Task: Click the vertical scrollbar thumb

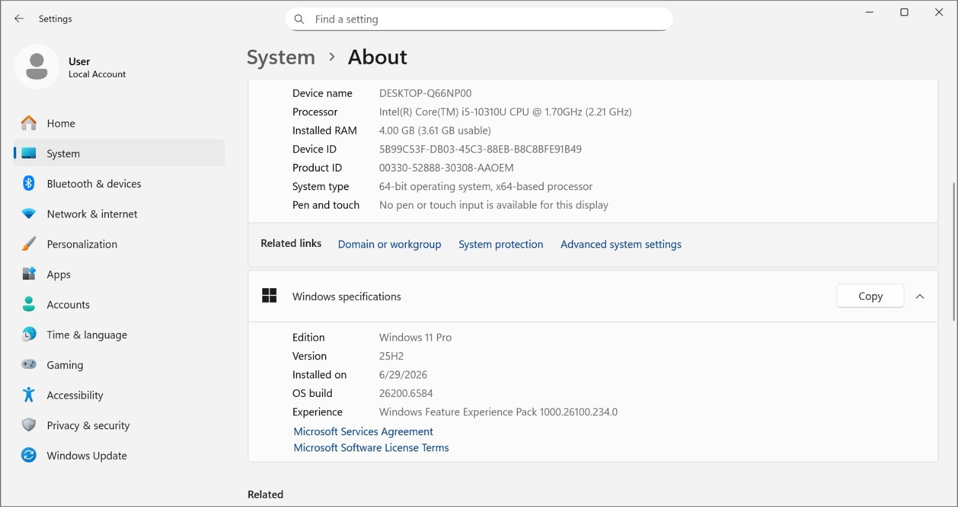Action: (954, 252)
